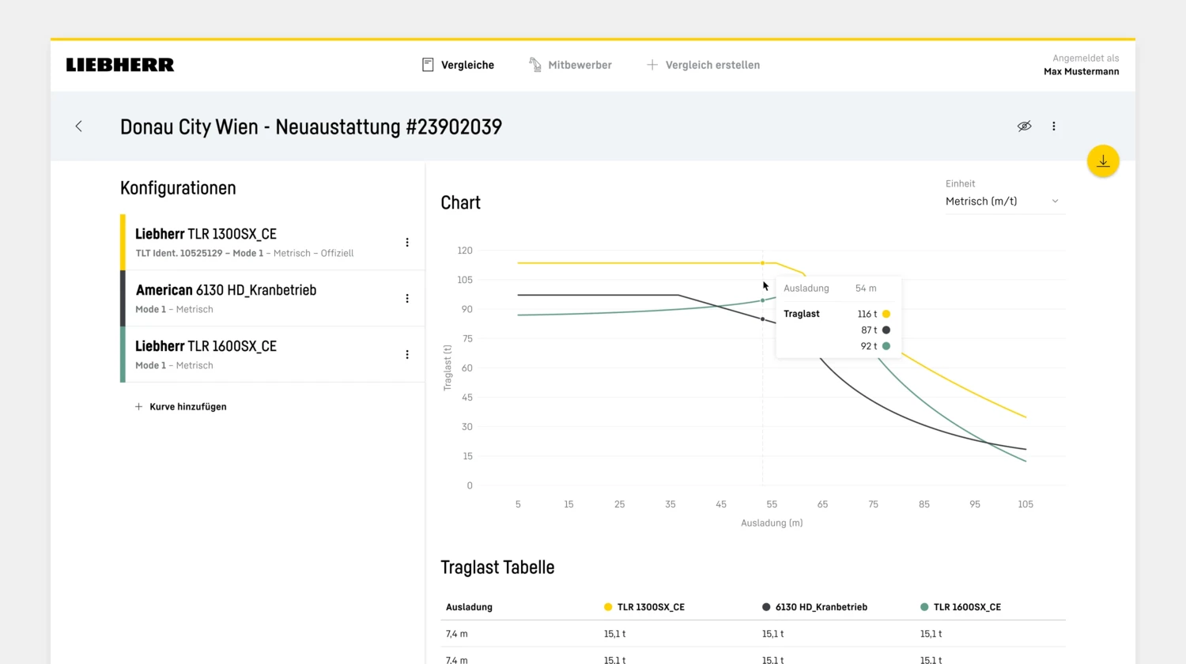This screenshot has height=664, width=1186.
Task: Select the Liebherr TLR 1600SX_CE configuration
Action: tap(272, 354)
